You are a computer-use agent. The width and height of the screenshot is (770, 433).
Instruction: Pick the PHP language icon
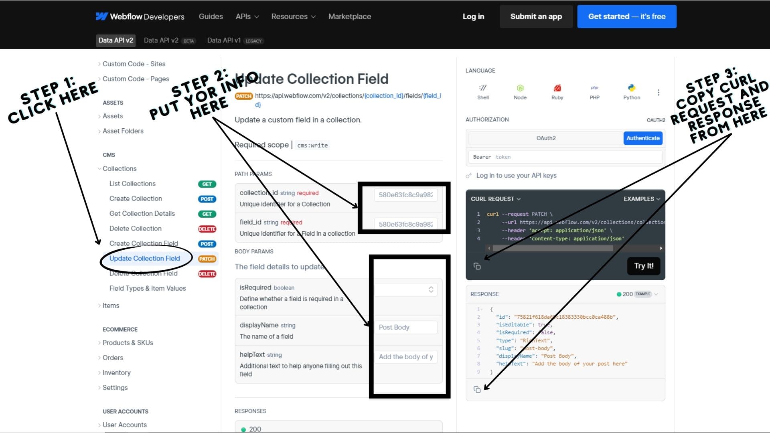pyautogui.click(x=594, y=88)
